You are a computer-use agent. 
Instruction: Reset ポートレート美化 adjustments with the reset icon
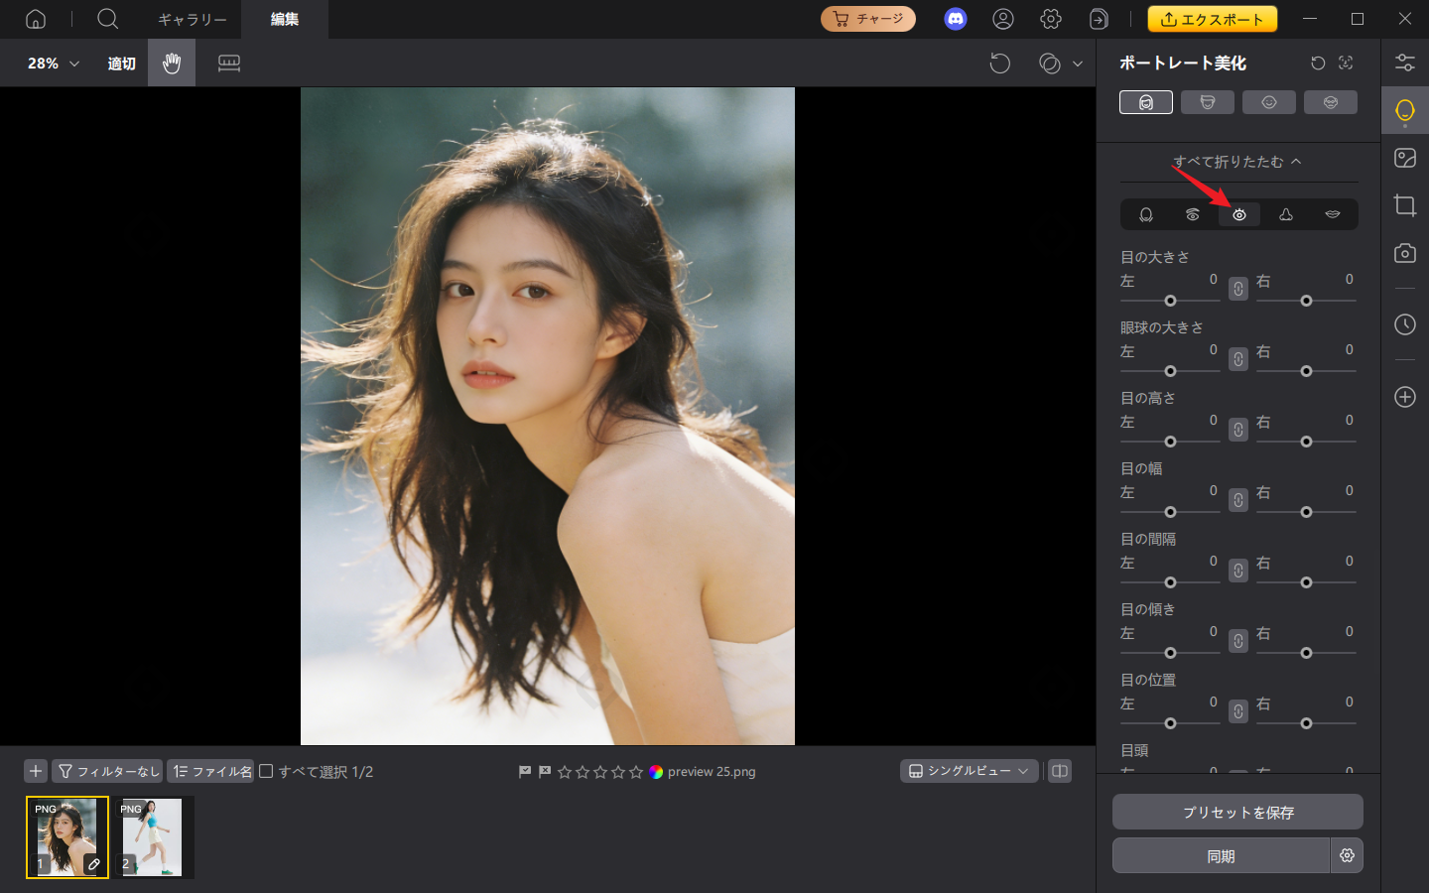pyautogui.click(x=1317, y=63)
